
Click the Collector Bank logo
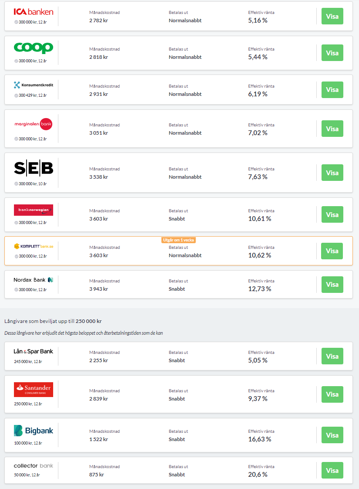(33, 466)
